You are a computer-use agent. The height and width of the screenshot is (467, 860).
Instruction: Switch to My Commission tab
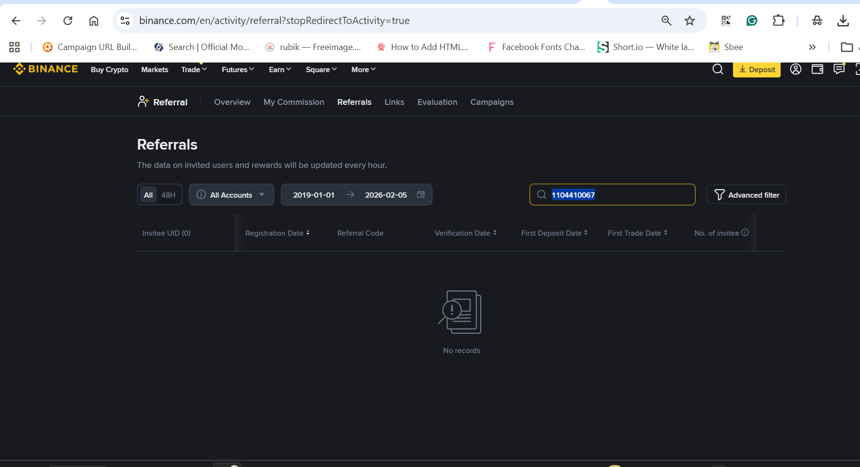click(x=294, y=102)
